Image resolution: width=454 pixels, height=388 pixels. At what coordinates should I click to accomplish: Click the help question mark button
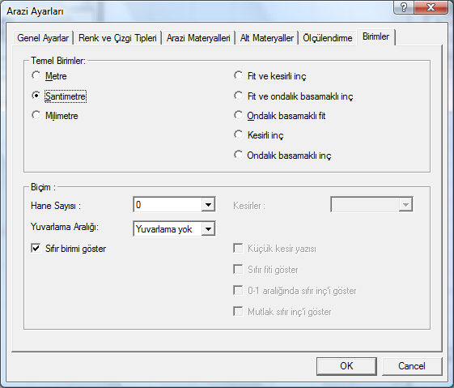(403, 7)
